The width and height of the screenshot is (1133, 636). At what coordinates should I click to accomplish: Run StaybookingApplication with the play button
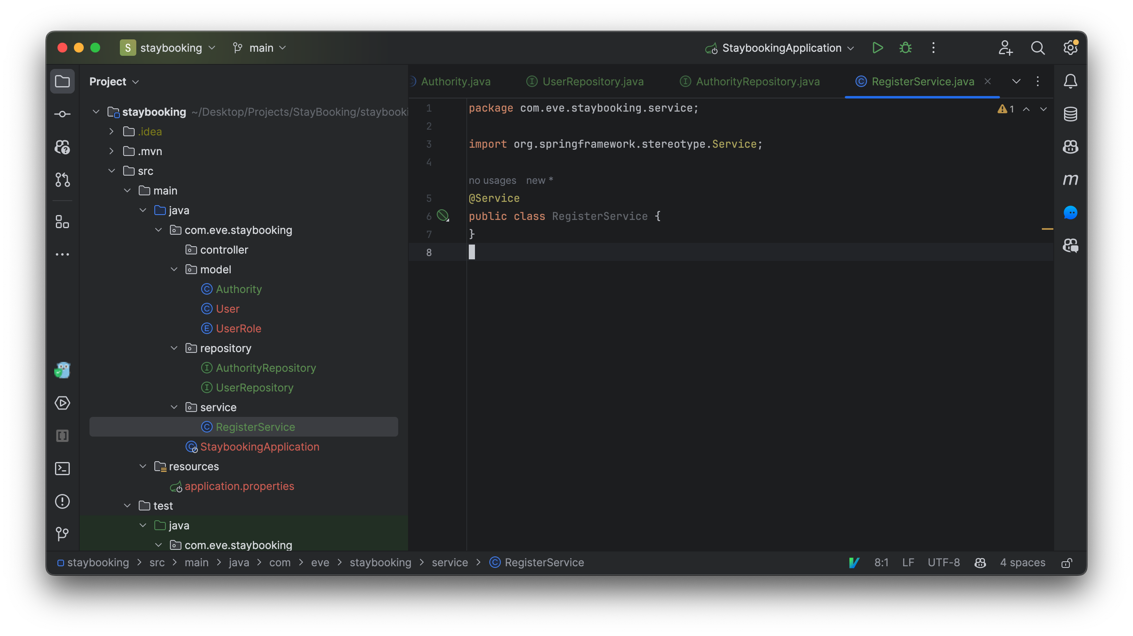pos(877,48)
